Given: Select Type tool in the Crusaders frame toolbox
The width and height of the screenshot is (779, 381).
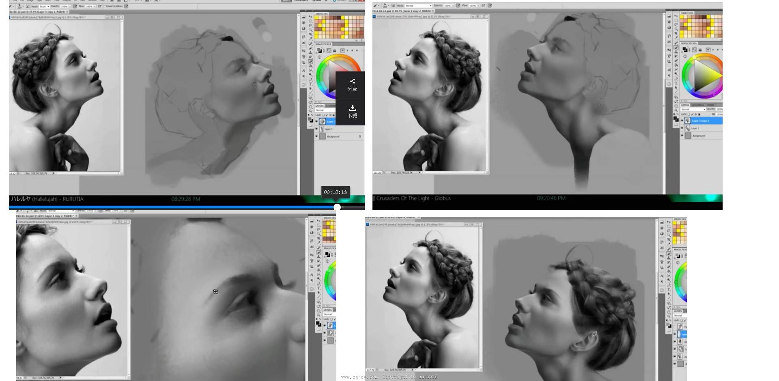Looking at the screenshot, I should (676, 83).
